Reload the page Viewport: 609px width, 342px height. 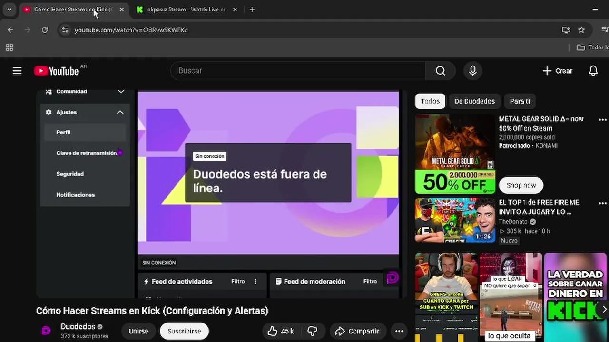click(x=45, y=30)
